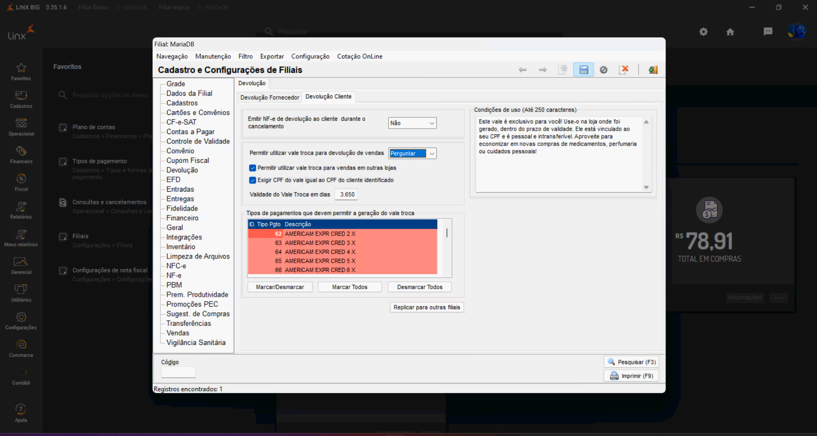Click the blue floppy disk save icon

tap(583, 70)
